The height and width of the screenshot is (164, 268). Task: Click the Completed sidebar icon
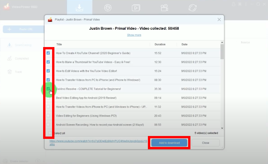10,58
